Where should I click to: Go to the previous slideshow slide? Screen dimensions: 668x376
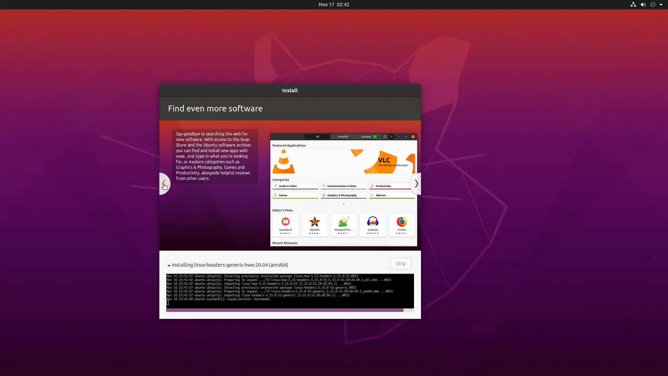coord(164,183)
